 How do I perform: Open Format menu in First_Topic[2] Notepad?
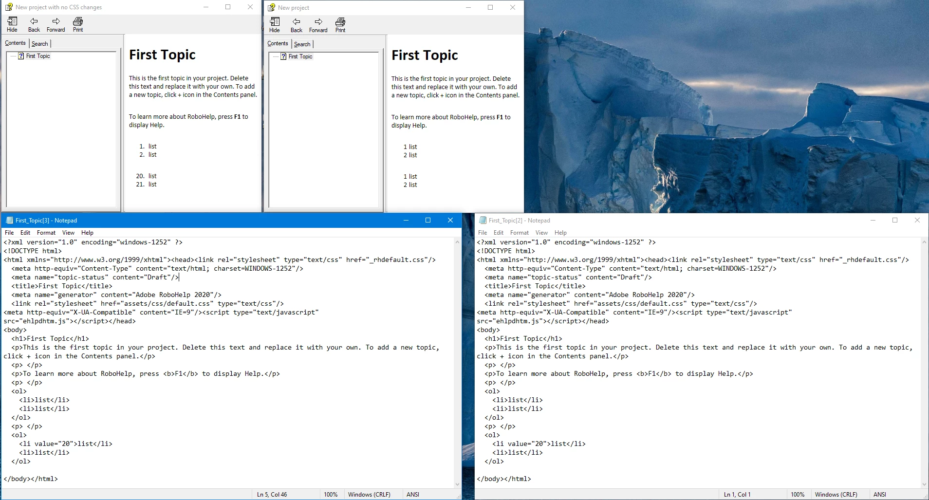pos(520,233)
